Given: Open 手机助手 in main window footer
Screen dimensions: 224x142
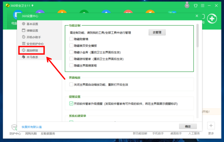Looking at the screenshot, I should pos(158,133).
